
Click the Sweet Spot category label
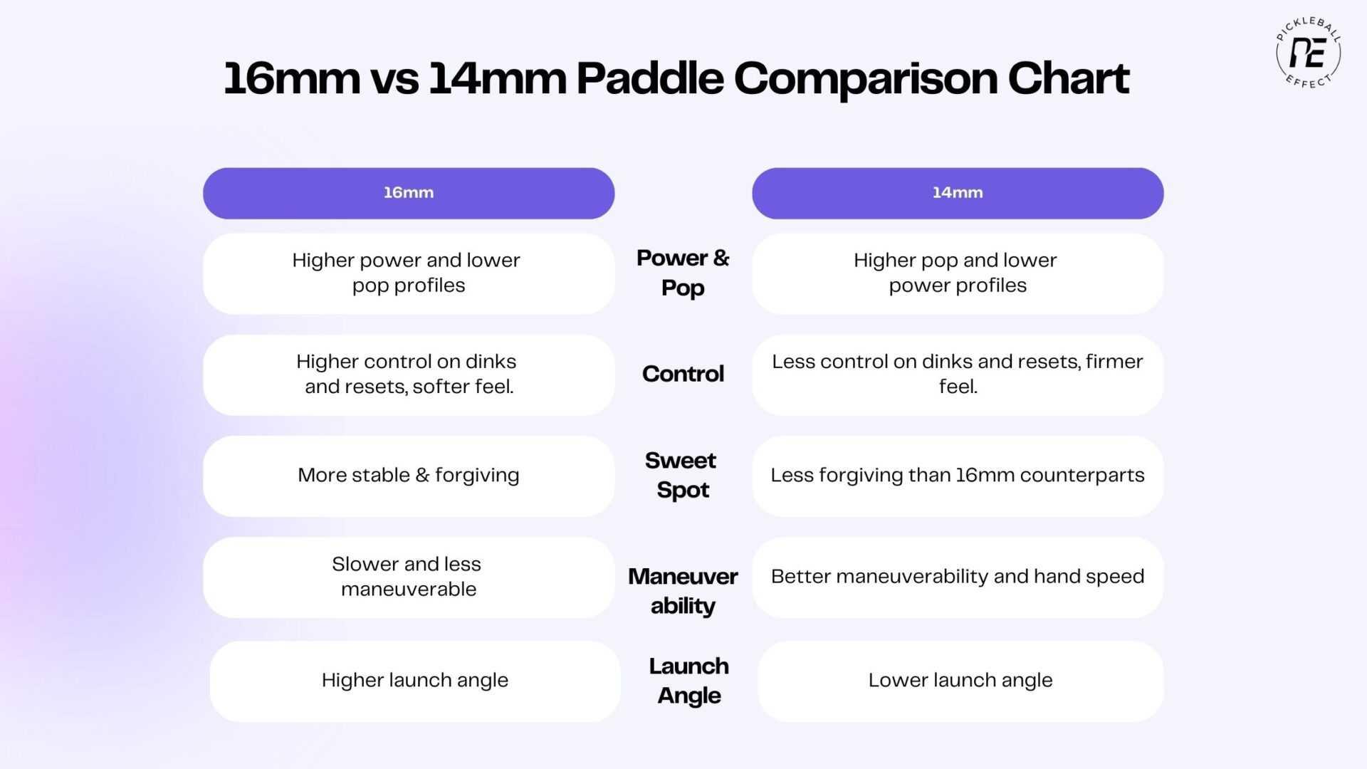click(x=683, y=474)
